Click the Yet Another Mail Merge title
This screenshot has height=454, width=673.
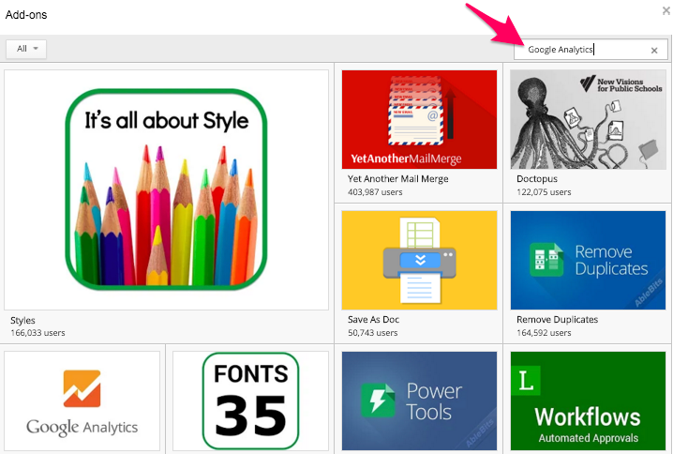[x=397, y=179]
